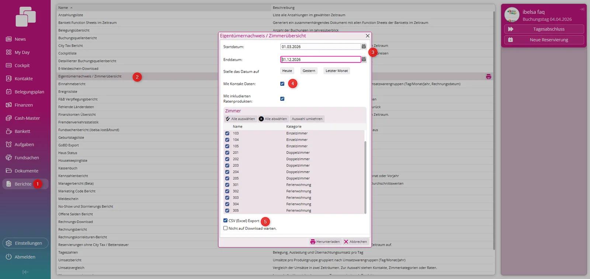Open the Enddatum calendar picker icon
The width and height of the screenshot is (590, 279).
364,60
